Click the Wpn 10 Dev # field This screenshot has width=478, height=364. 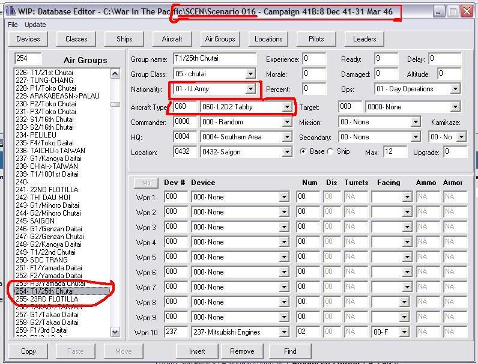tap(176, 332)
